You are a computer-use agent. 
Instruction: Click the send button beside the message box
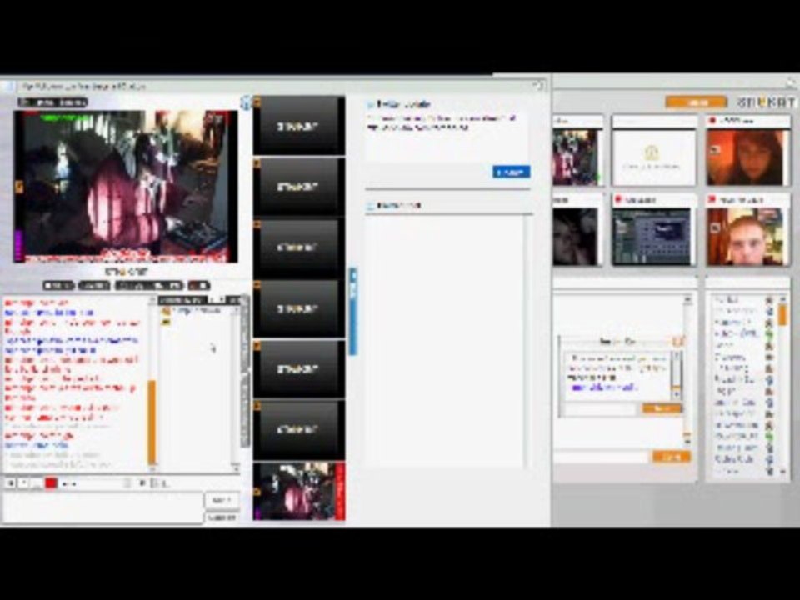[222, 501]
